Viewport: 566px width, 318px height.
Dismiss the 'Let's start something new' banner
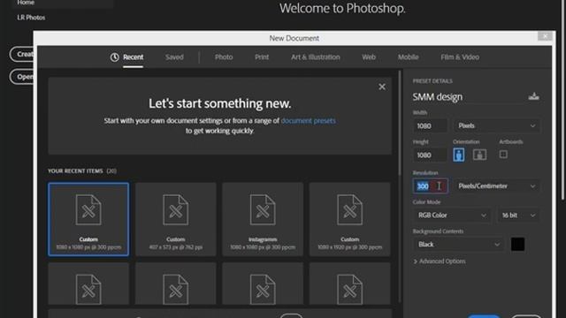tap(382, 87)
